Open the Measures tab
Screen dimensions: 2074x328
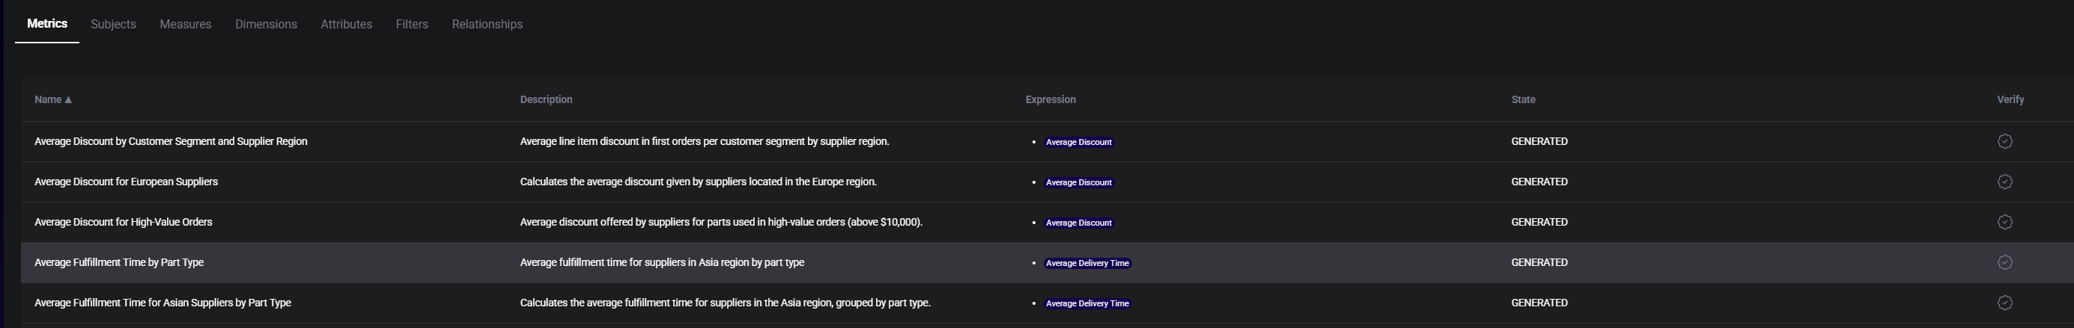[x=185, y=24]
